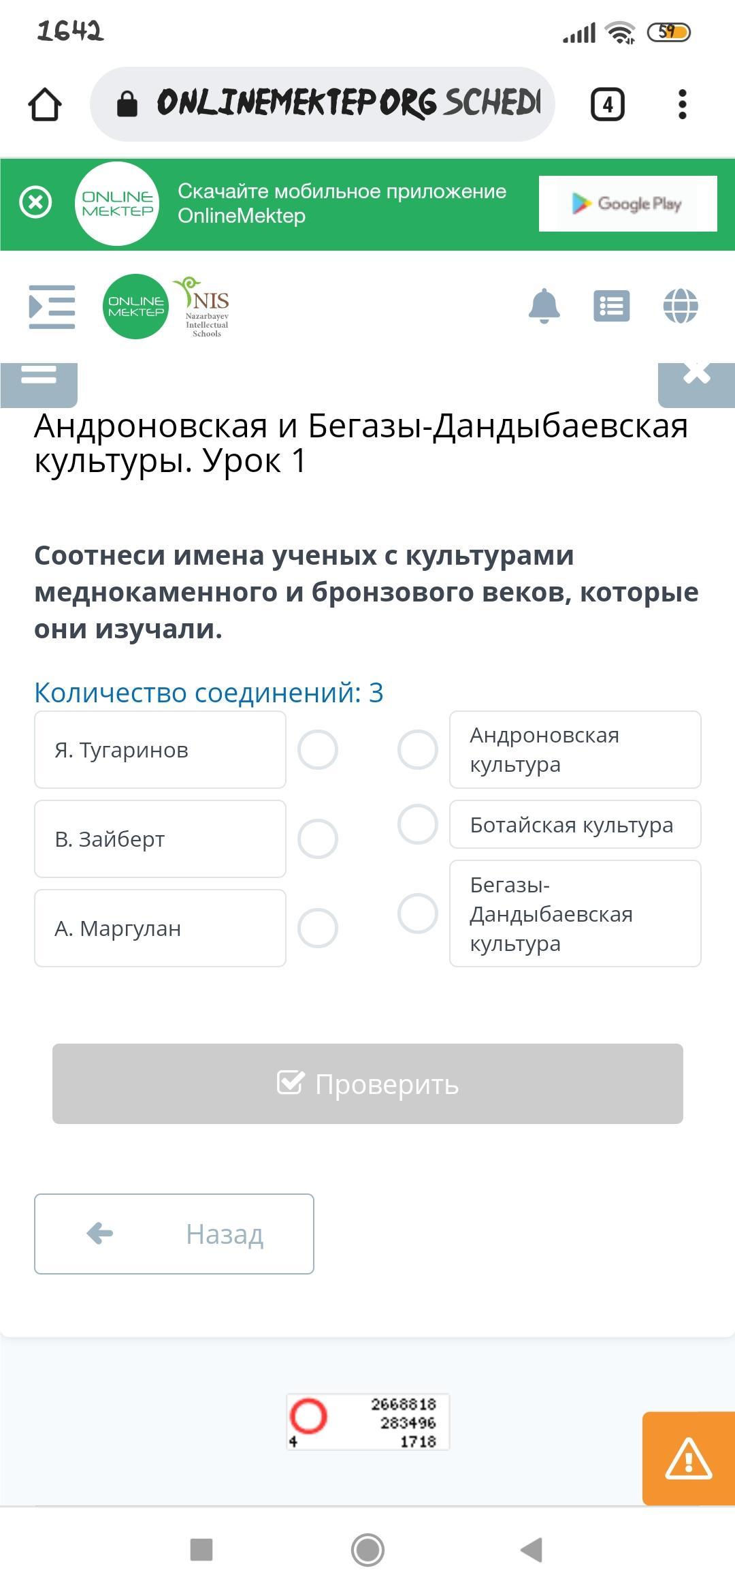Viewport: 735px width, 1594px height.
Task: Open the browser three-dot menu
Action: click(683, 104)
